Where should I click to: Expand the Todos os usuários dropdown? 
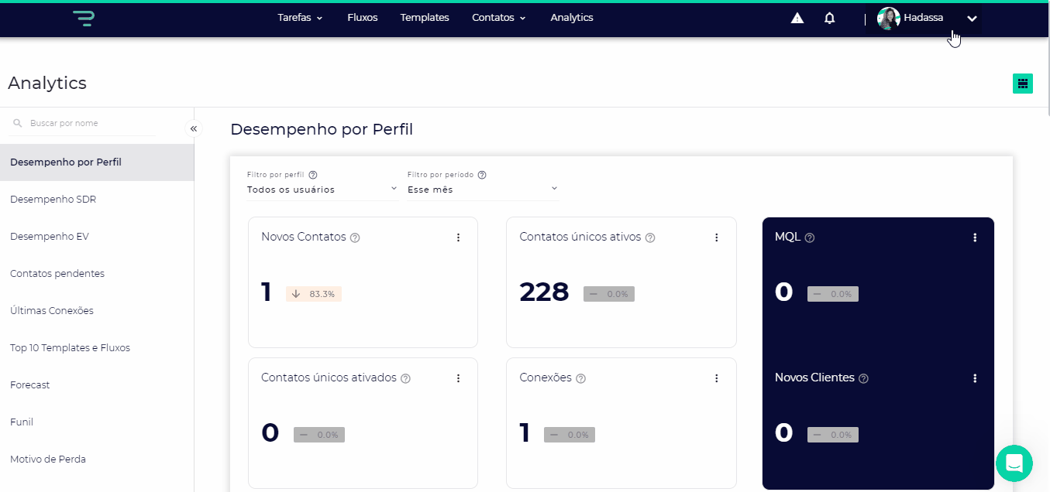pos(322,190)
